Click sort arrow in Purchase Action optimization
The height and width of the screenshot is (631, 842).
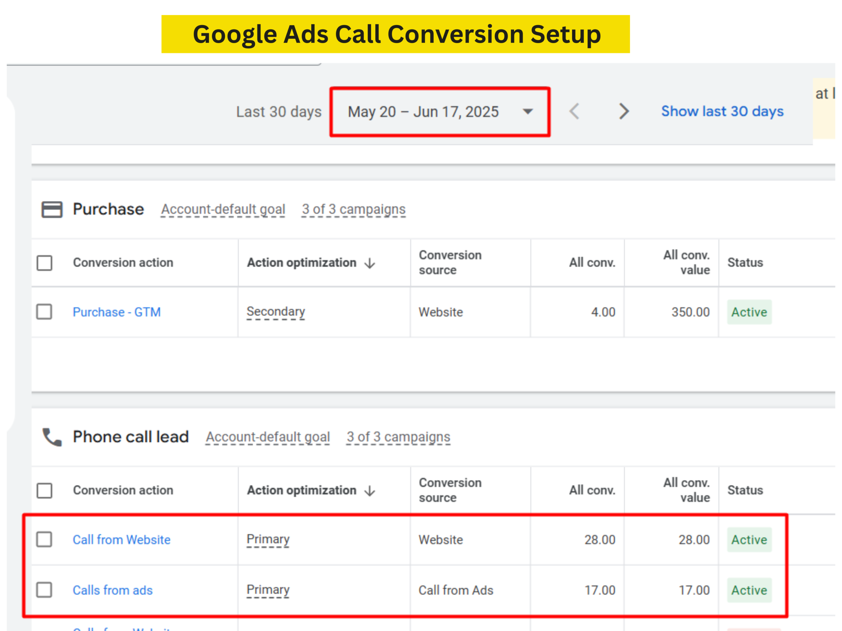tap(370, 263)
